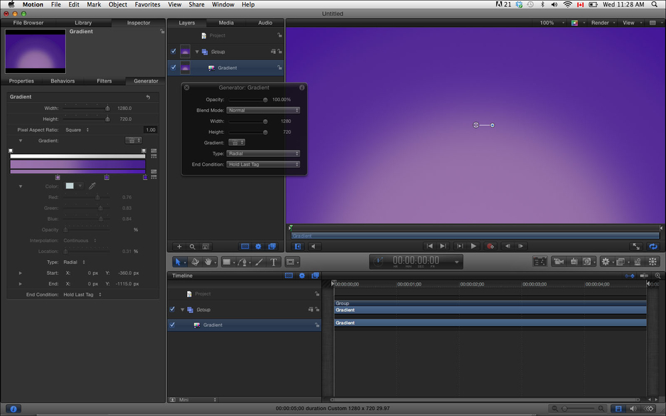
Task: Collapse the Gradient disclosure triangle in the Inspector
Action: pyautogui.click(x=20, y=141)
